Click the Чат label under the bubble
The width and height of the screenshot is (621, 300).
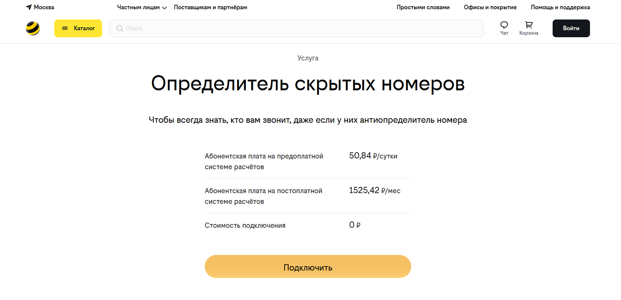[504, 33]
